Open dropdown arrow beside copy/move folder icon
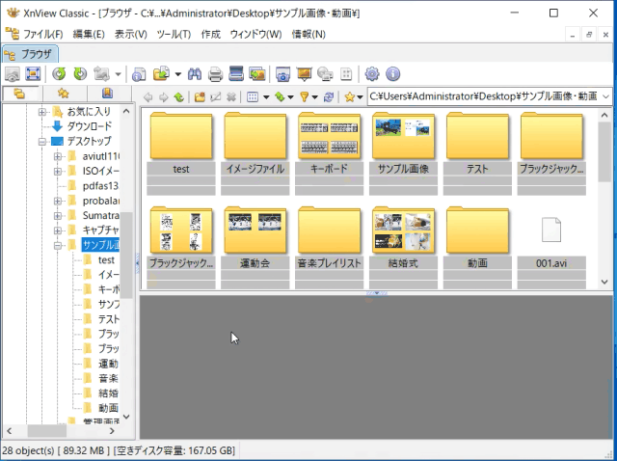The image size is (617, 461). 177,73
